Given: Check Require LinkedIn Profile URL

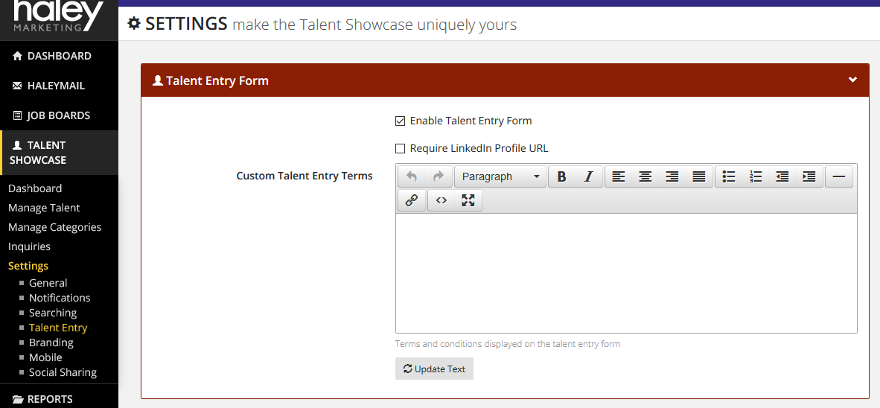Looking at the screenshot, I should point(400,149).
